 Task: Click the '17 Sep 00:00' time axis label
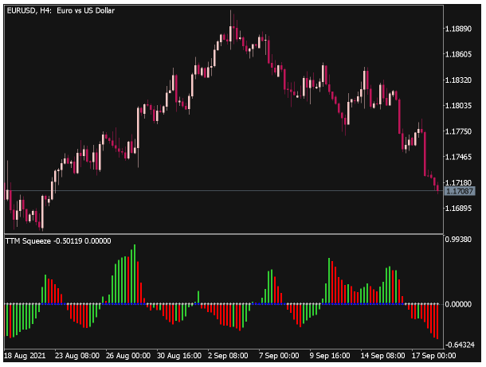coord(433,356)
